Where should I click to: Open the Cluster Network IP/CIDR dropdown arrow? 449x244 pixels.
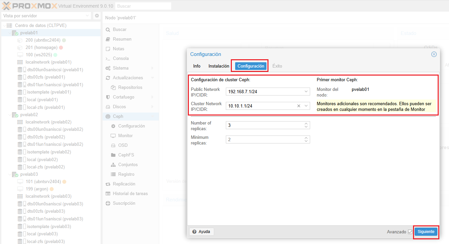(x=306, y=106)
